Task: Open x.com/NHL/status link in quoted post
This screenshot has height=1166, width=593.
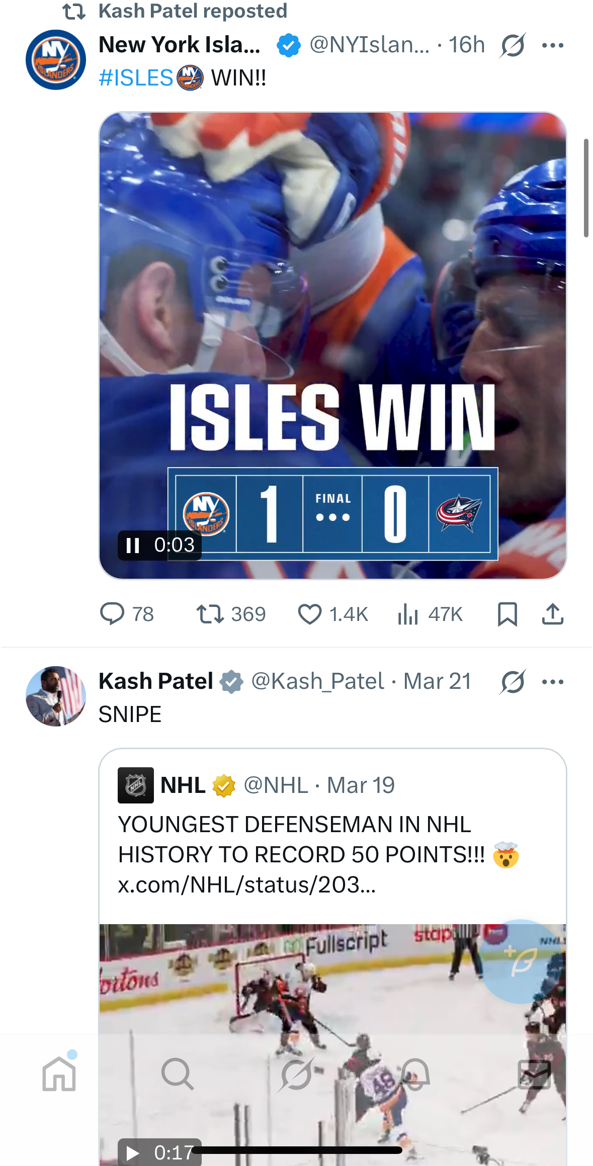Action: [x=246, y=885]
